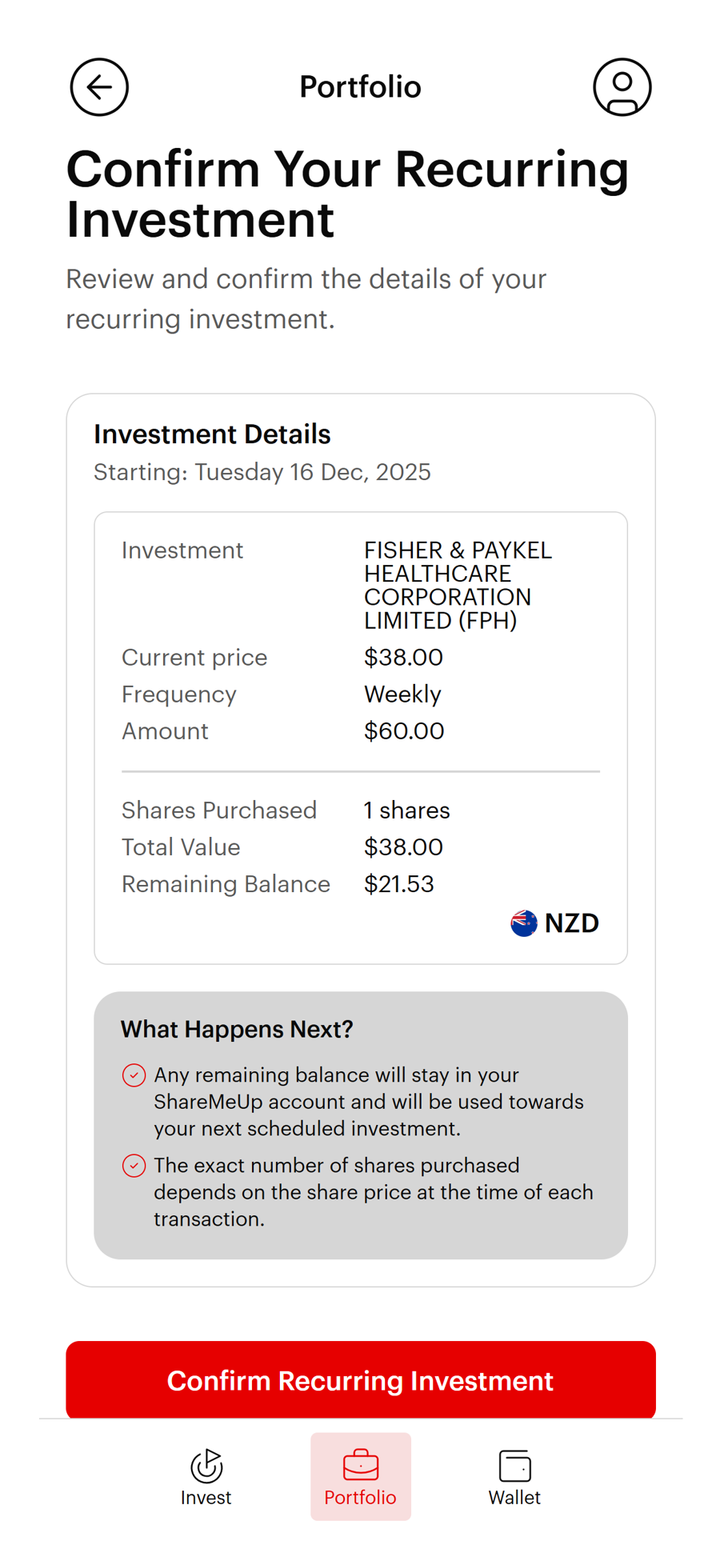Select the Weekly frequency value

[x=402, y=694]
